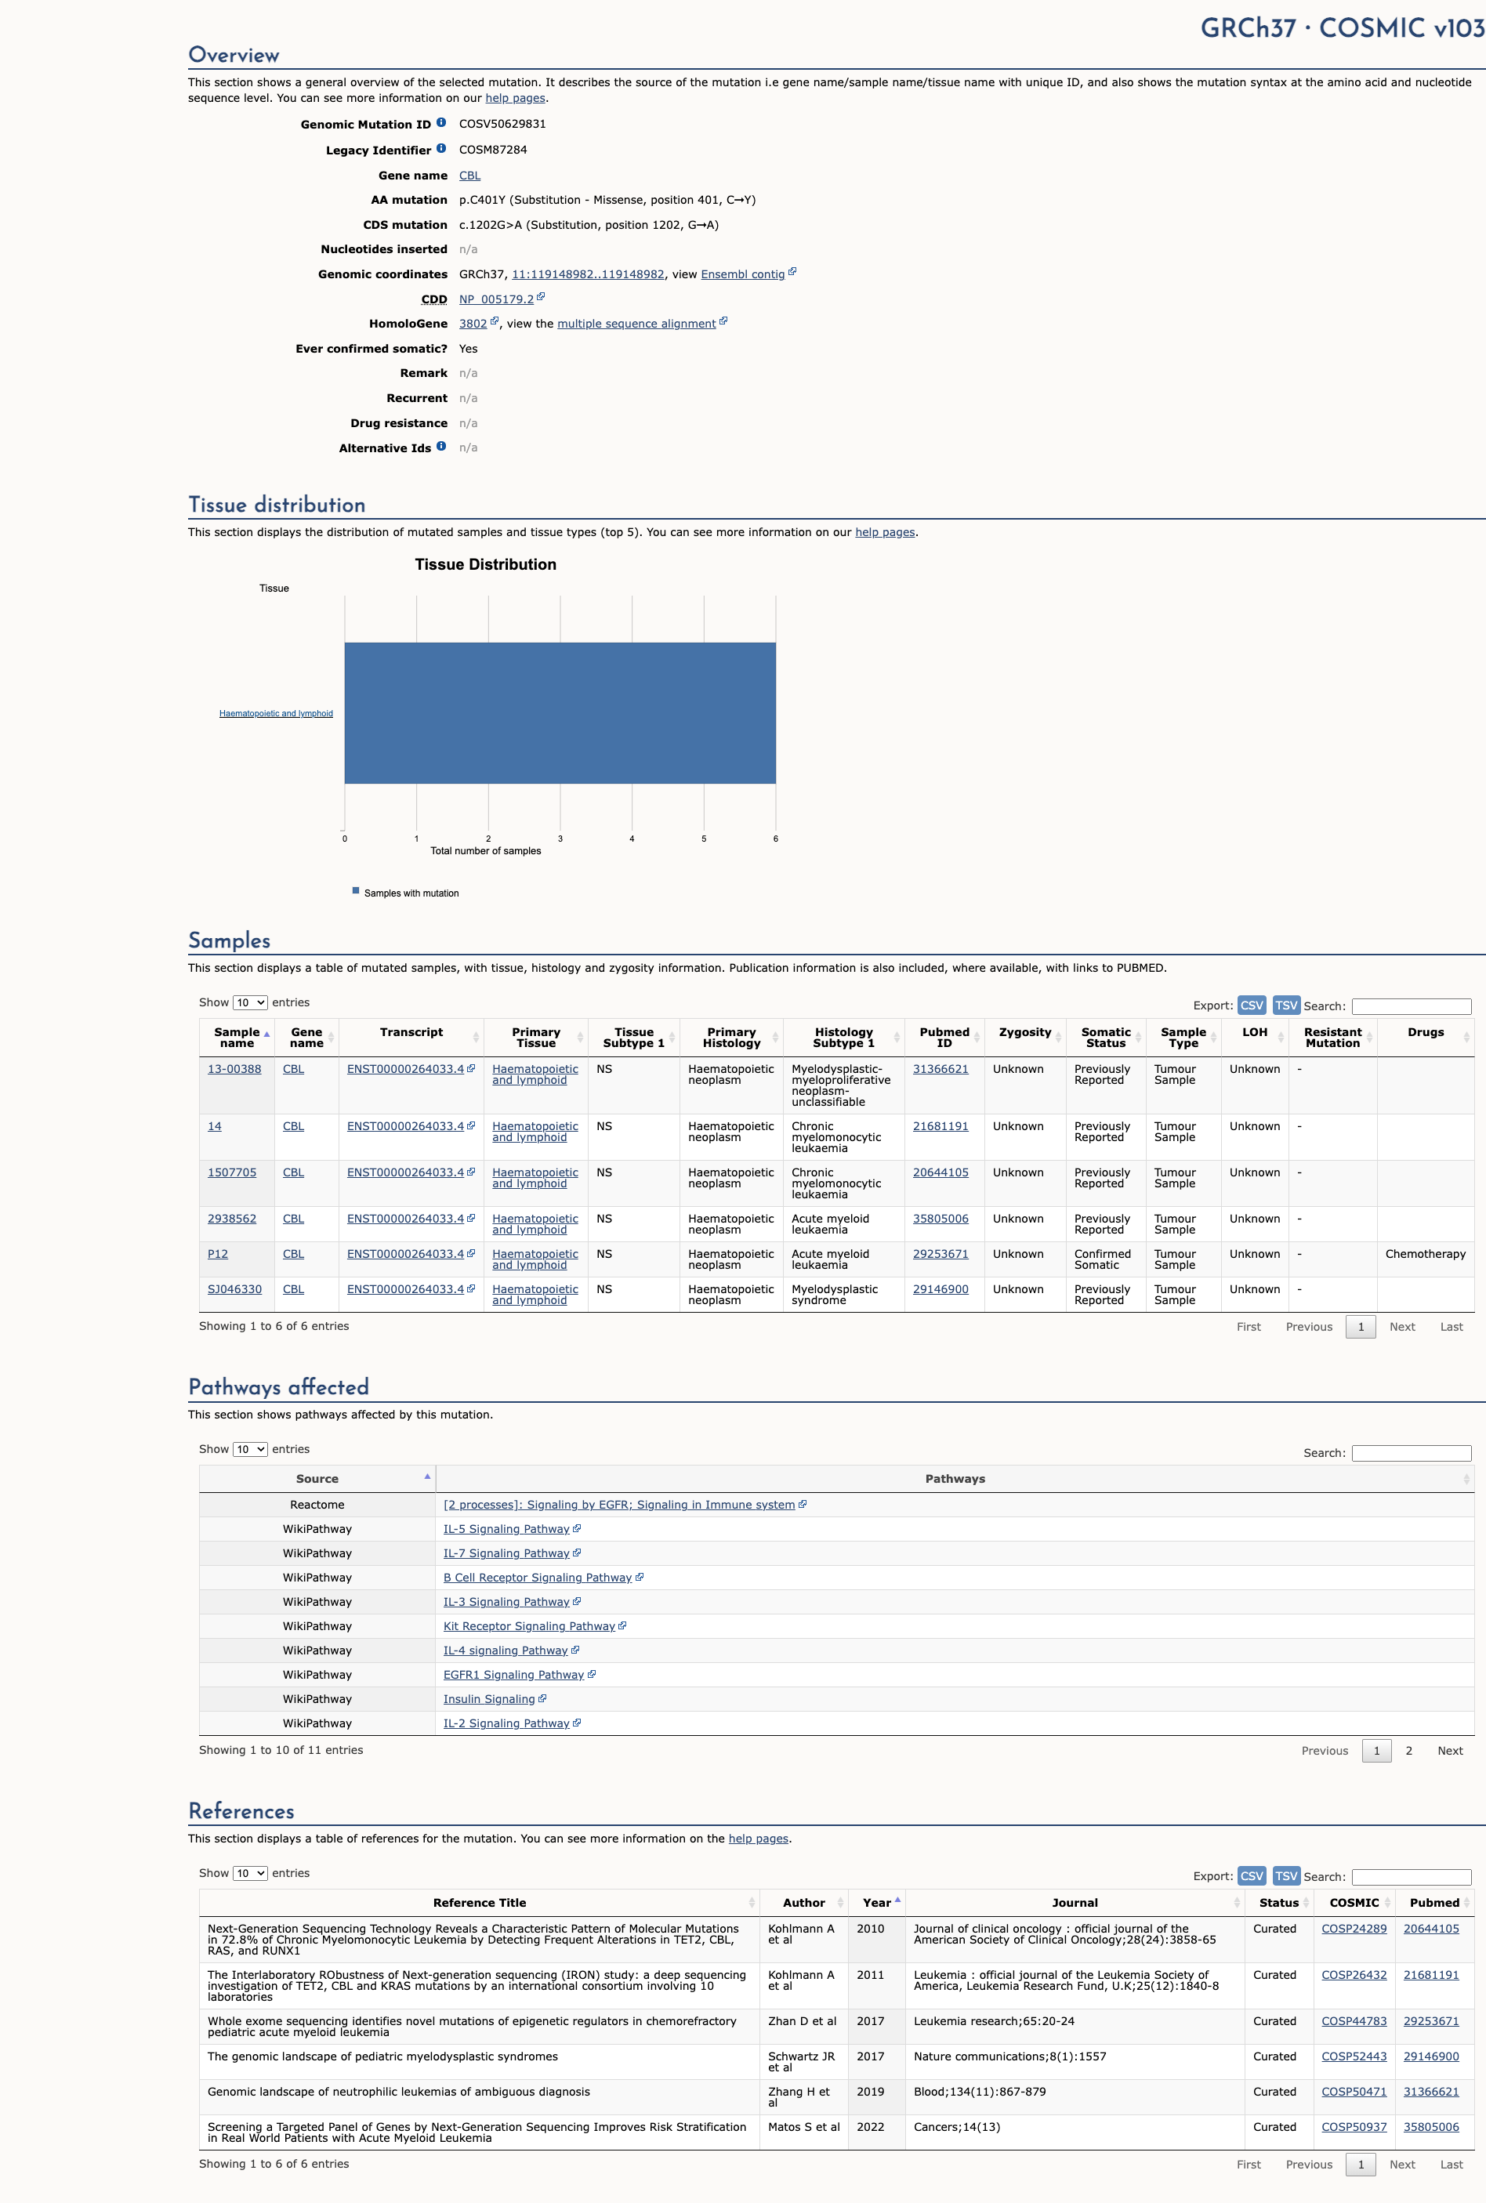
Task: Focus the Samples table search field
Action: click(x=1411, y=1006)
